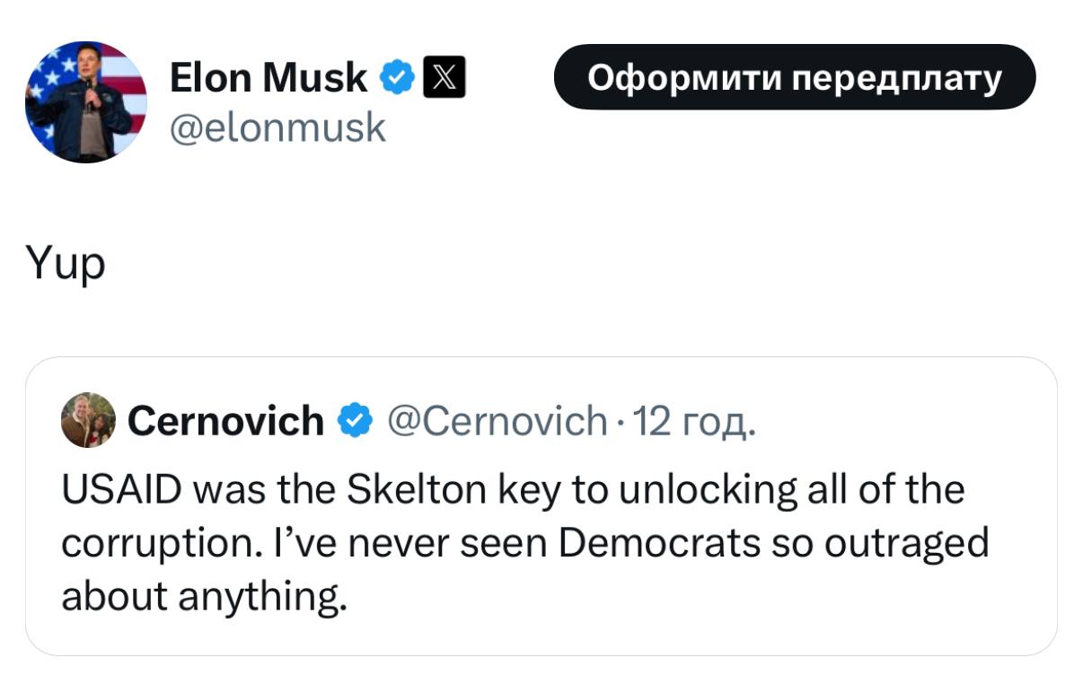Viewport: 1083px width, 675px height.
Task: Click the X affiliation badge icon
Action: pos(444,78)
